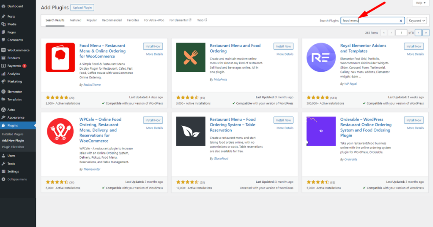
Task: Open More Details for Orderable plugin
Action: pos(415,128)
